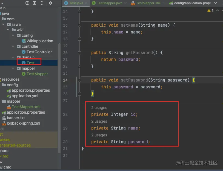Viewport: 223px width, 171px height.
Task: Click the Select Opened File crosshair icon
Action: pos(27,3)
